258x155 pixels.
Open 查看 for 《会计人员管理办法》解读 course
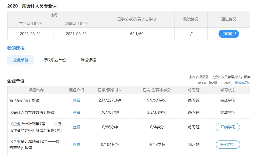pos(77,112)
